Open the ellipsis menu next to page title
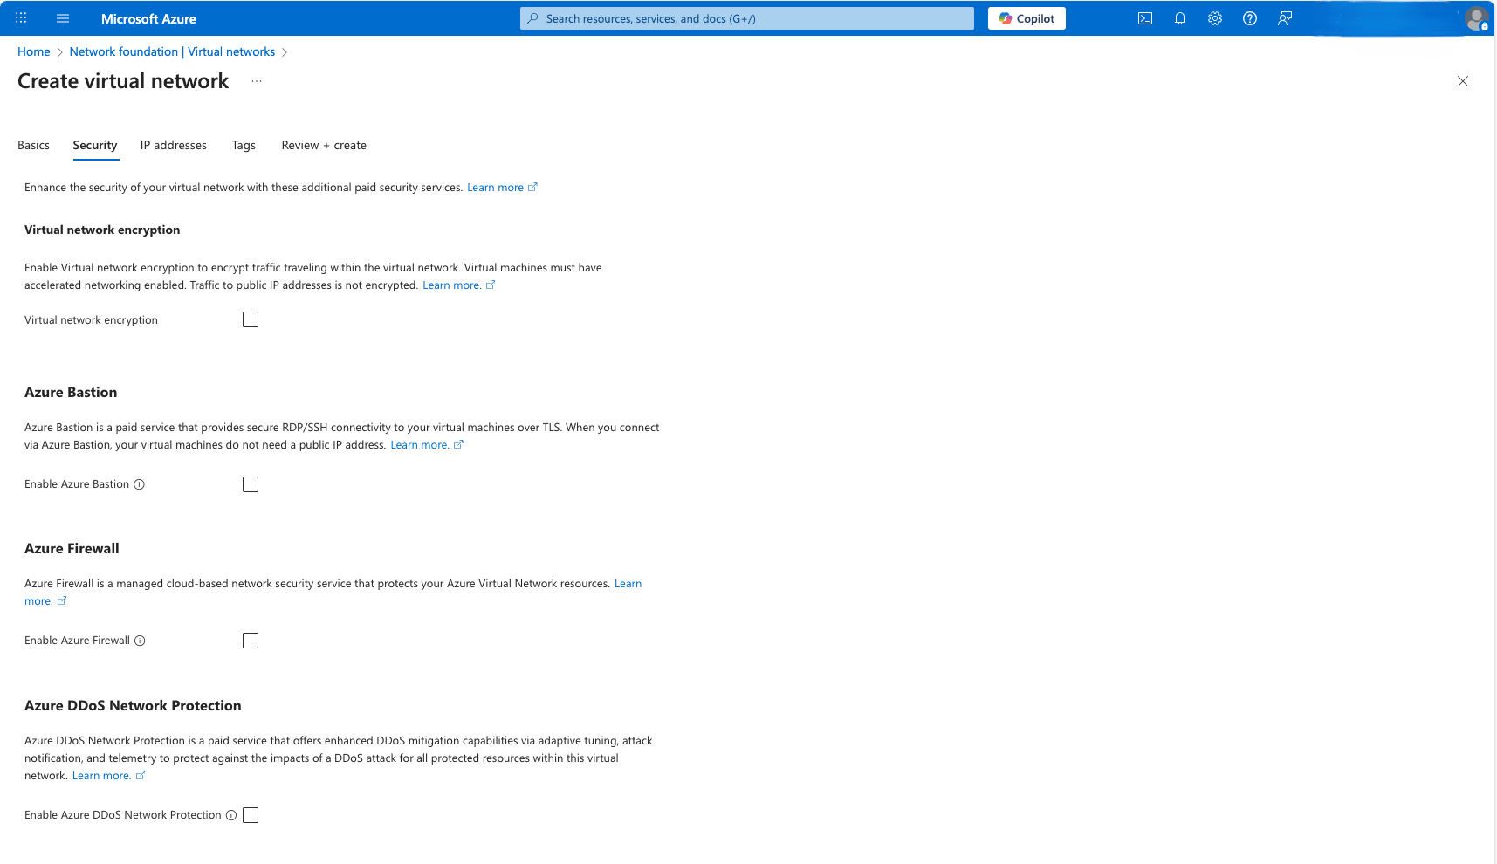1497x864 pixels. click(257, 80)
